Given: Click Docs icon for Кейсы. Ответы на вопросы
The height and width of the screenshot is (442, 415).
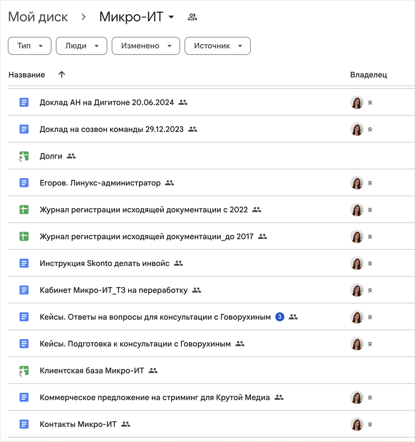Looking at the screenshot, I should [x=24, y=317].
